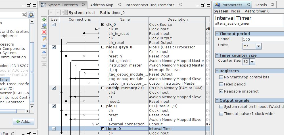
Task: Click the green plus add component icon
Action: pyautogui.click(x=44, y=20)
